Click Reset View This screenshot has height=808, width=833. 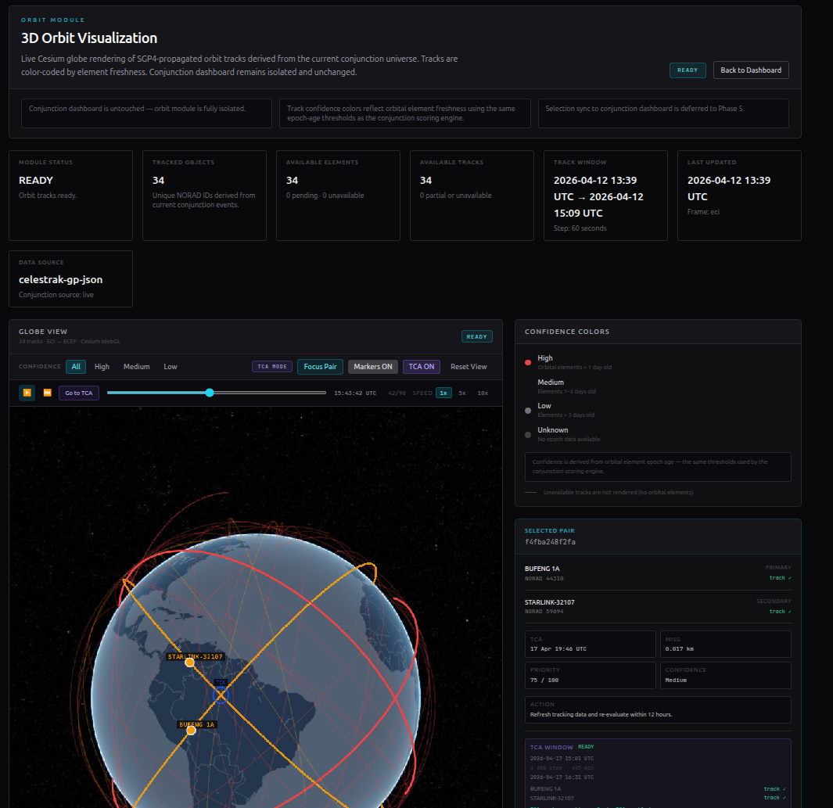click(469, 367)
